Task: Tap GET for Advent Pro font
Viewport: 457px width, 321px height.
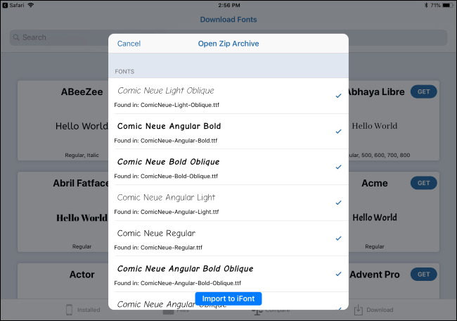Action: click(423, 274)
